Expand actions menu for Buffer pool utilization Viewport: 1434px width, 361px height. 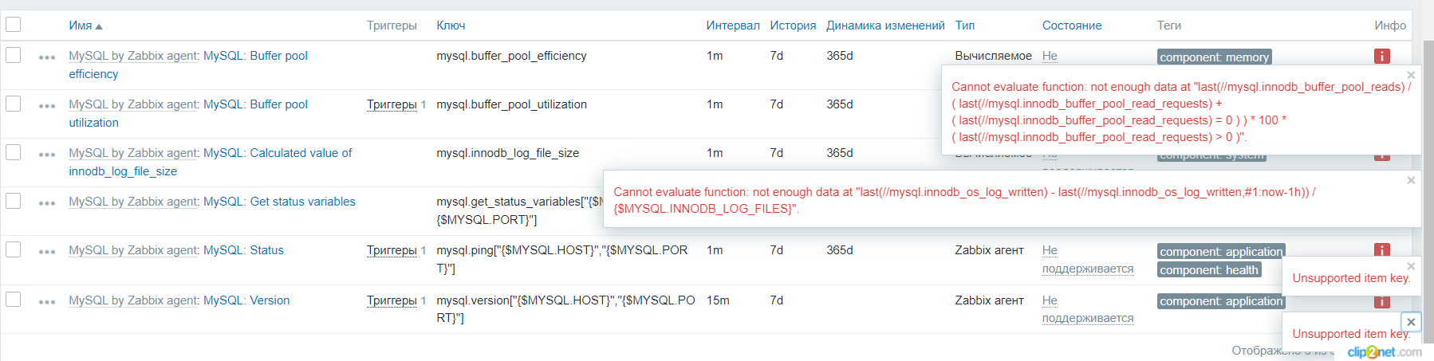tap(47, 106)
